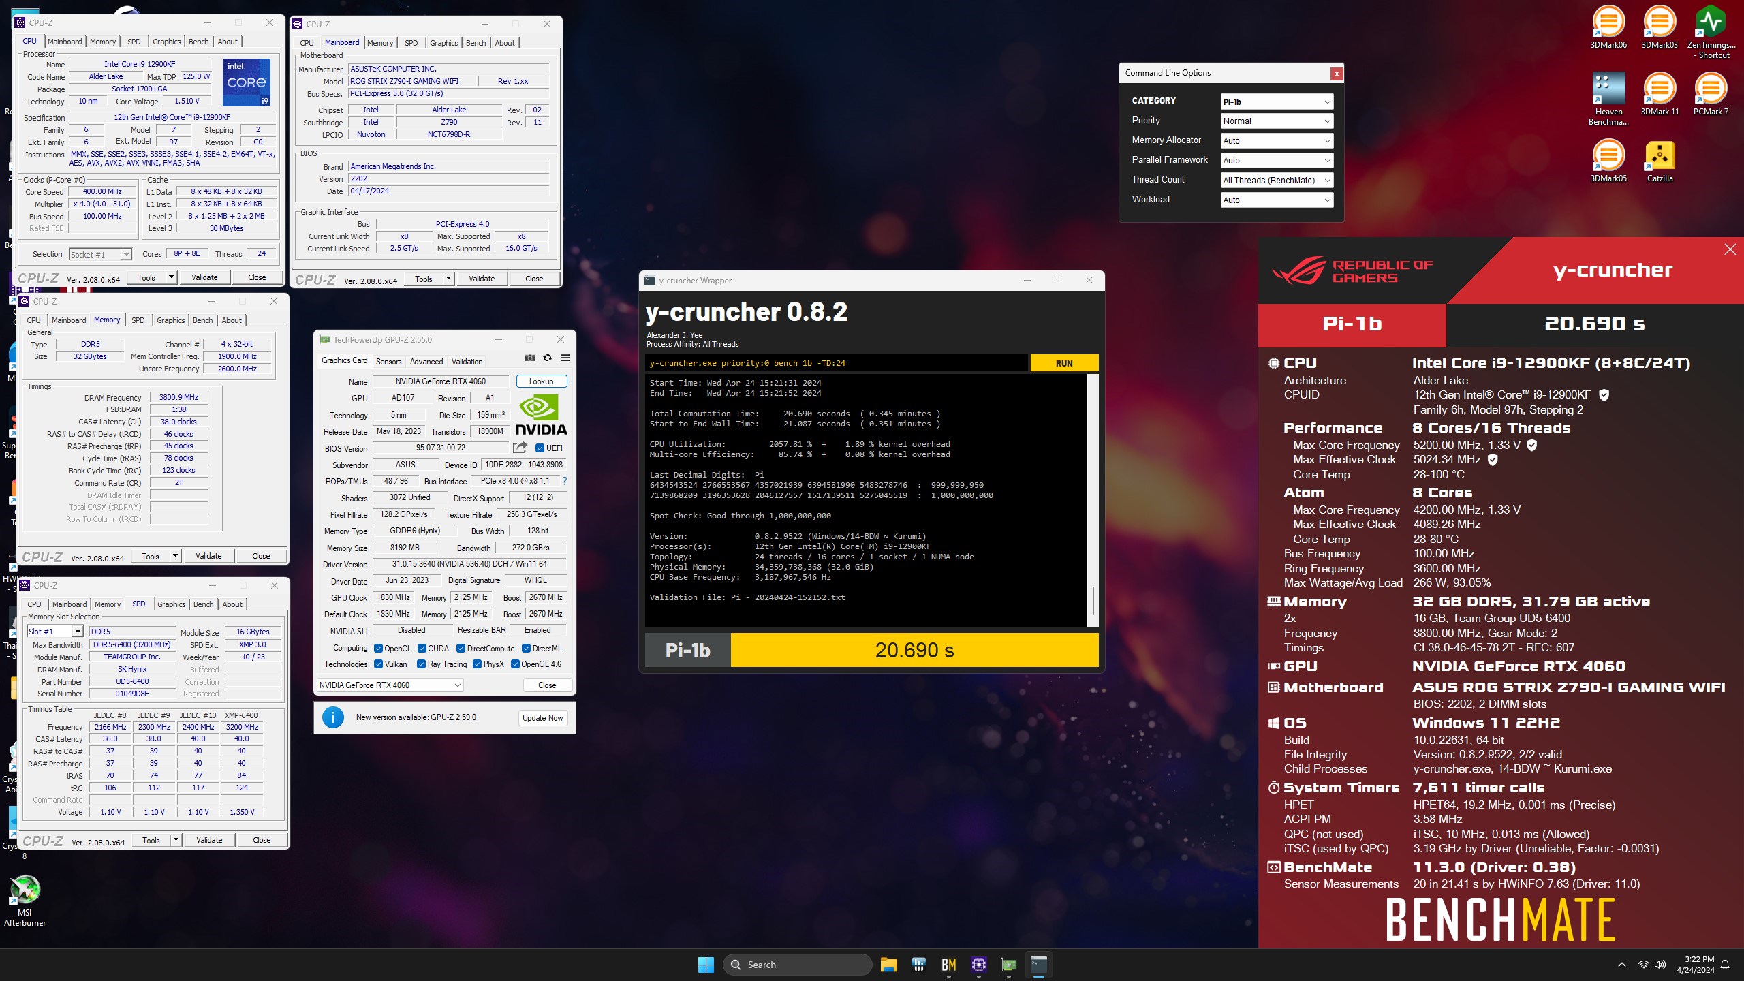Open Memory Allocator dropdown

click(x=1277, y=141)
